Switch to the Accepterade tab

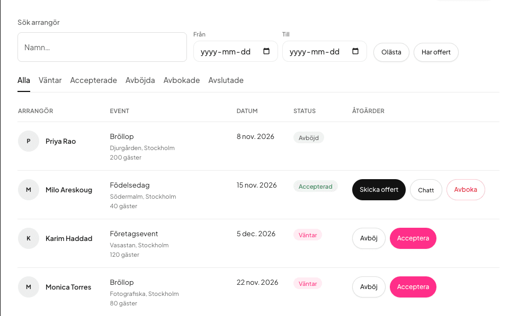94,80
